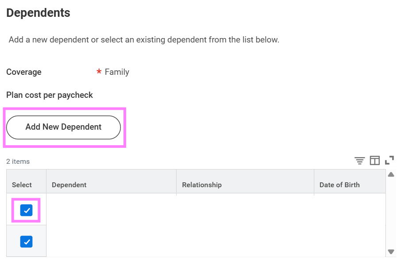Click the Add New Dependent button
This screenshot has width=401, height=262.
click(x=63, y=127)
